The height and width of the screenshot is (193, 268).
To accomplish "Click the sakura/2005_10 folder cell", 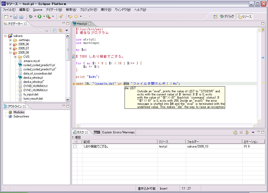I will tap(198, 146).
